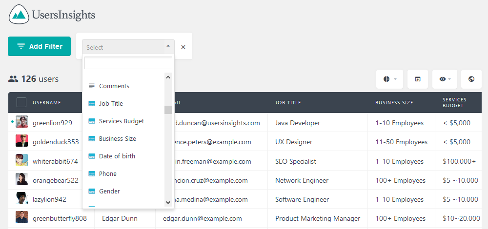Sort by the BUSINESS SIZE column header
The image size is (488, 229).
tap(394, 102)
